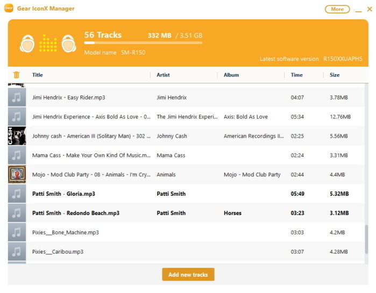Viewport: 376px width, 293px height.
Task: Click the storage usage progress bar
Action: click(x=143, y=43)
